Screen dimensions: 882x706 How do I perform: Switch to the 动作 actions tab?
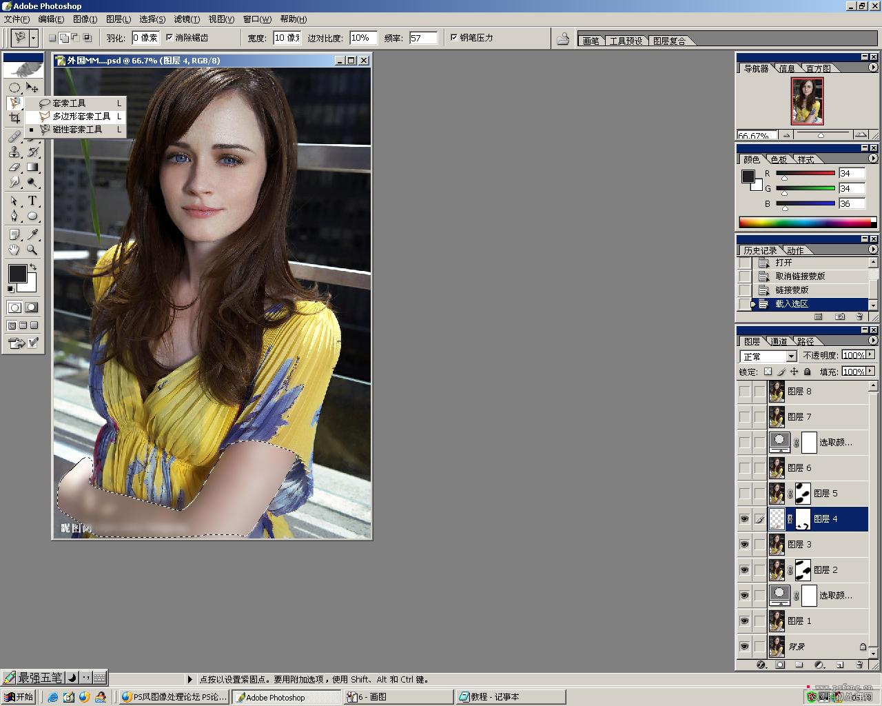pyautogui.click(x=795, y=250)
